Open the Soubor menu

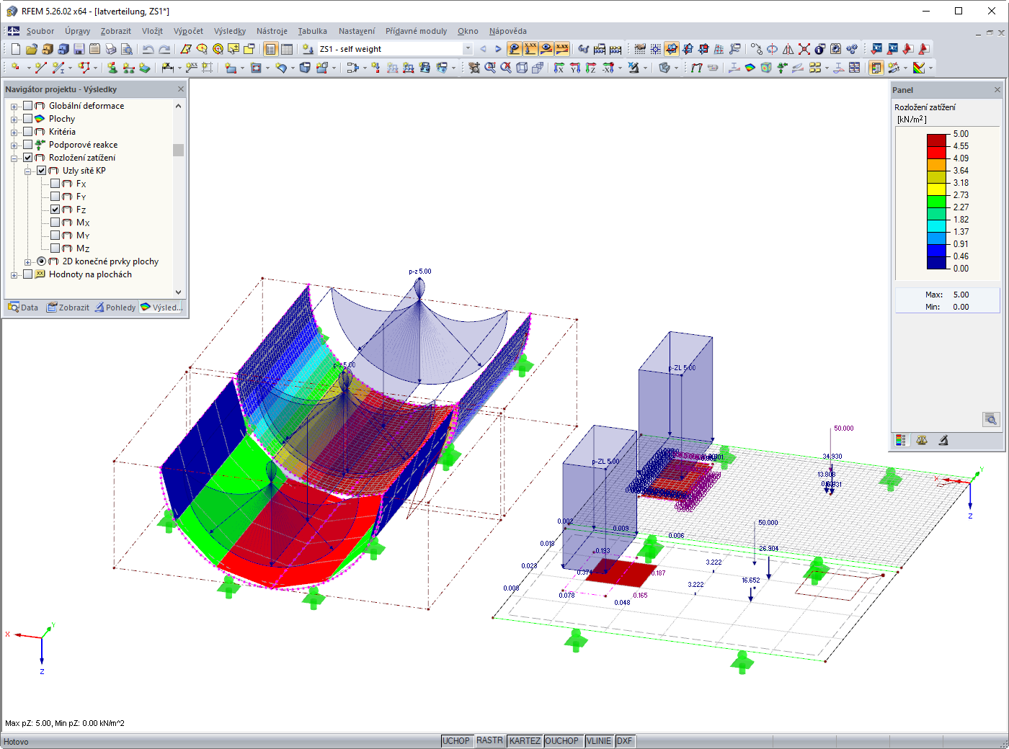(x=40, y=31)
